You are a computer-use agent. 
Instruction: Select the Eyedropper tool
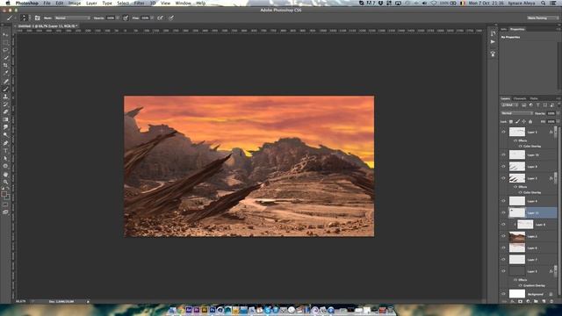5,73
